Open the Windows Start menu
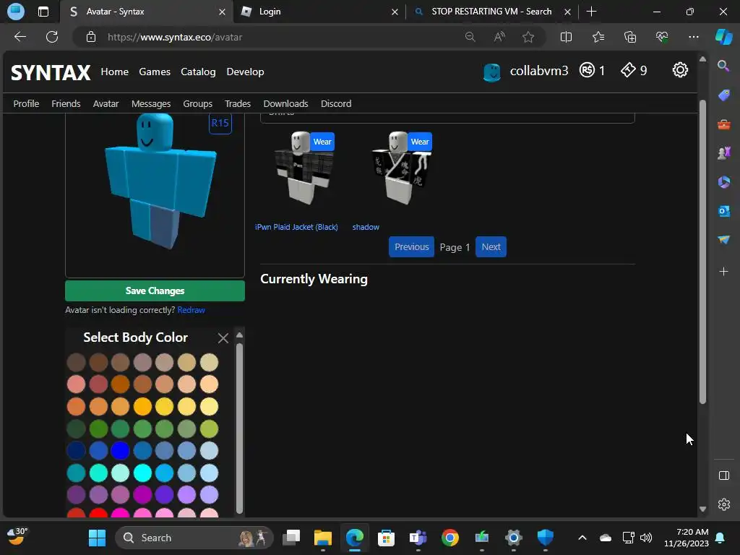The width and height of the screenshot is (740, 555). coord(98,538)
